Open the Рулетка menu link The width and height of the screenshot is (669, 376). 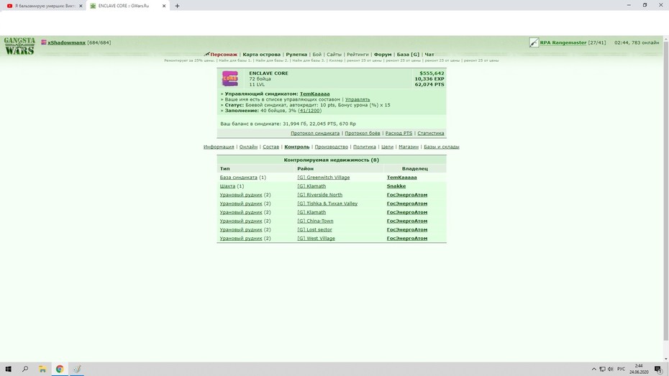(296, 55)
